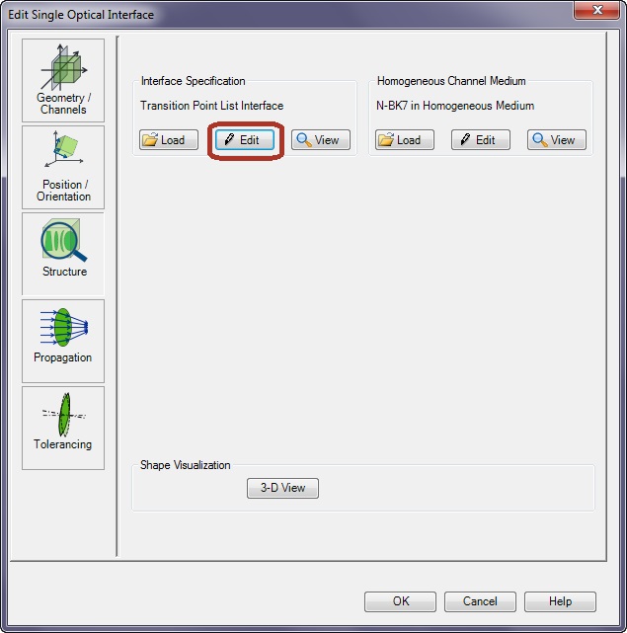627x633 pixels.
Task: Confirm the dialog with OK
Action: point(400,601)
